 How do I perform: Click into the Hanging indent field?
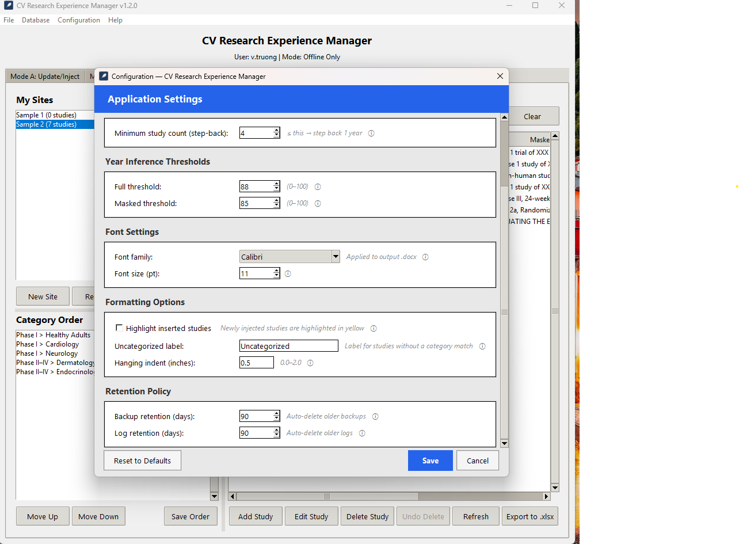[257, 363]
